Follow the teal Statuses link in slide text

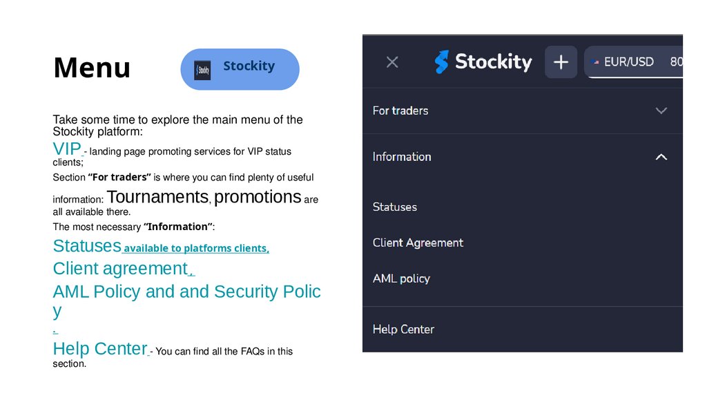tap(87, 246)
